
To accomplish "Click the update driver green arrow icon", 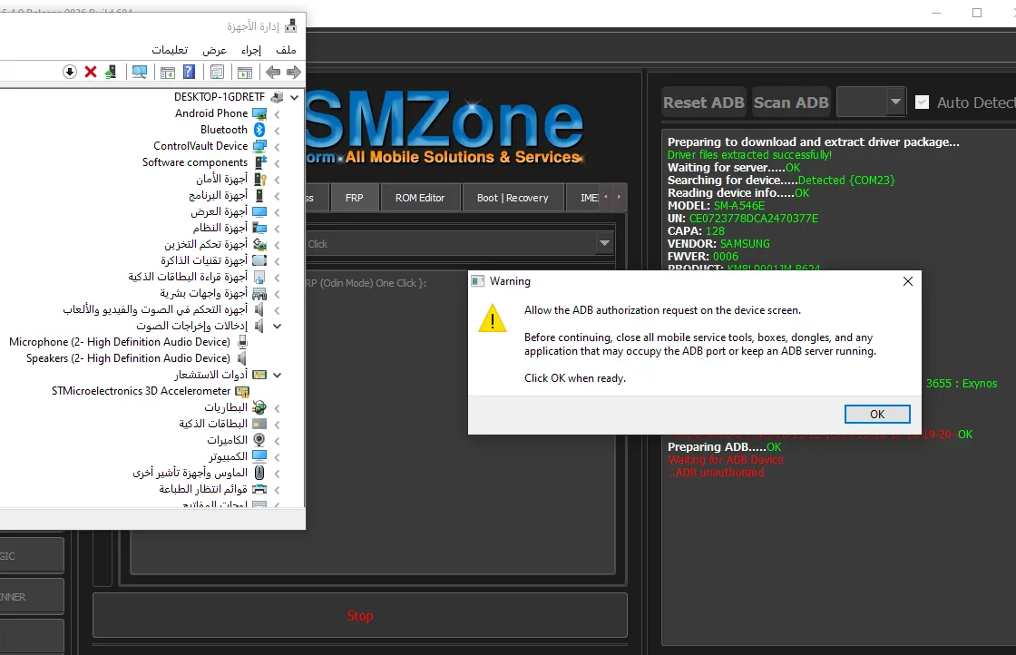I will coord(111,72).
